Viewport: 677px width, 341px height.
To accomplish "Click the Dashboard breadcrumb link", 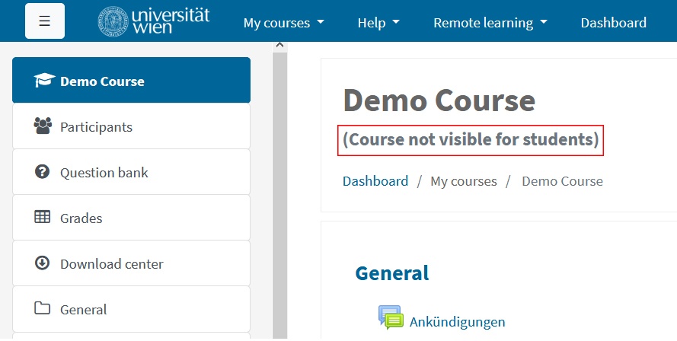I will coord(375,181).
